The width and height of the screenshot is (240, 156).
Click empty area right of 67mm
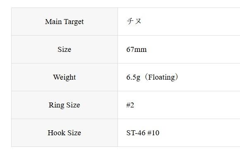pos(193,49)
